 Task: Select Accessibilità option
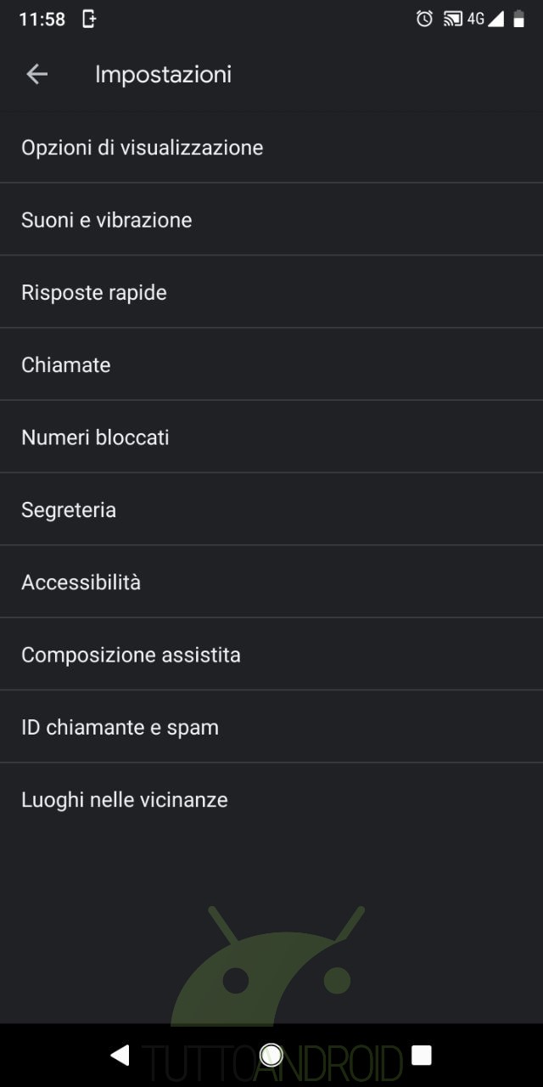click(81, 583)
